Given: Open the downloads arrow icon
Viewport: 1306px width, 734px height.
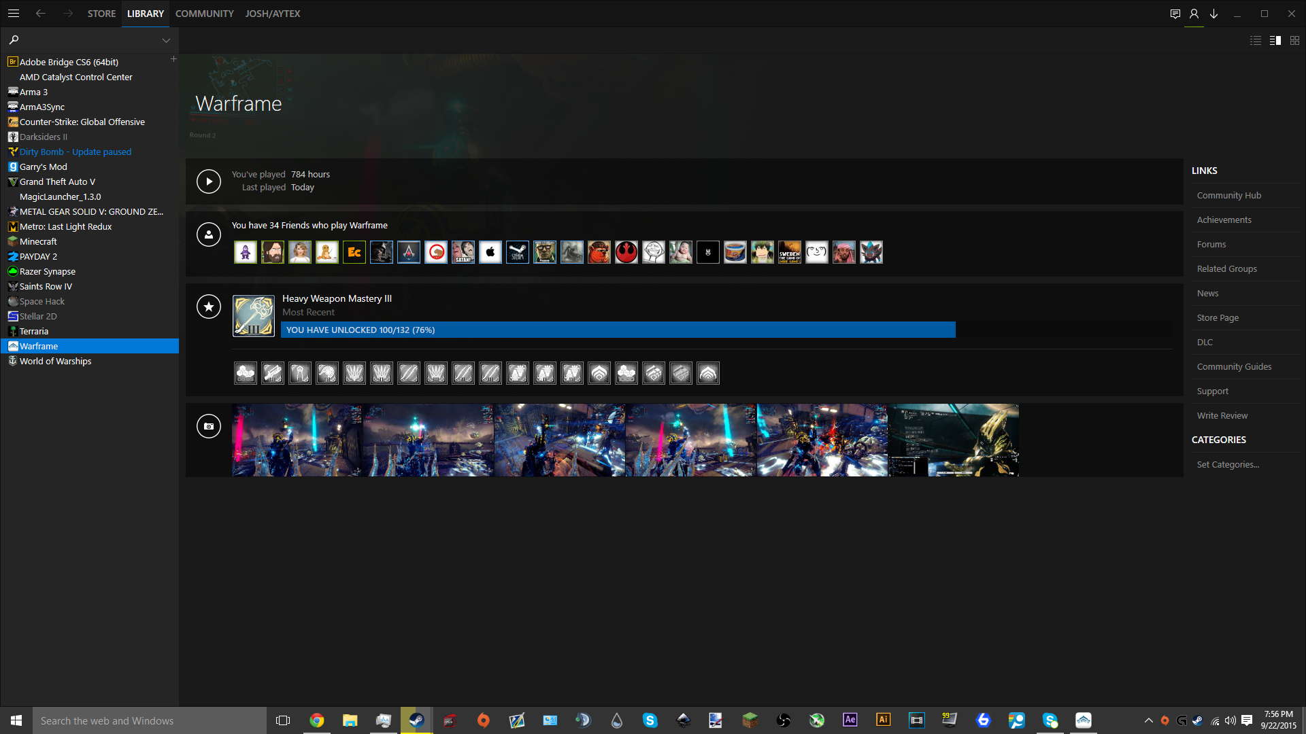Looking at the screenshot, I should pos(1213,14).
